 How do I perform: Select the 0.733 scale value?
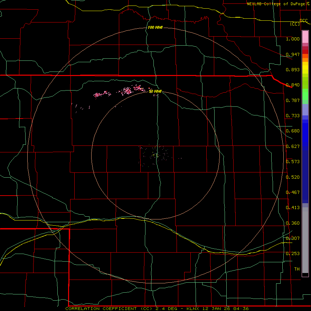(x=293, y=116)
